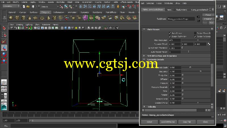Activate the Scale tool icon

(4, 61)
